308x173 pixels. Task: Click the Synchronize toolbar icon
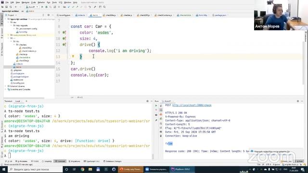pos(11,7)
